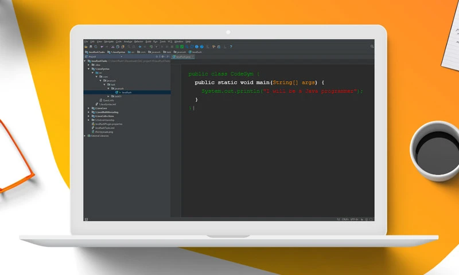Expand the 3.JavaMultithreading module
The height and width of the screenshot is (275, 459).
(89, 112)
